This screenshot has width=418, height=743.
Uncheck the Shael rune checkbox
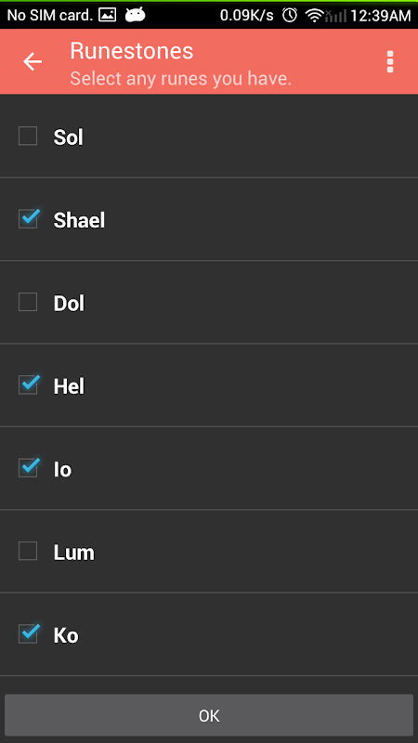click(28, 219)
